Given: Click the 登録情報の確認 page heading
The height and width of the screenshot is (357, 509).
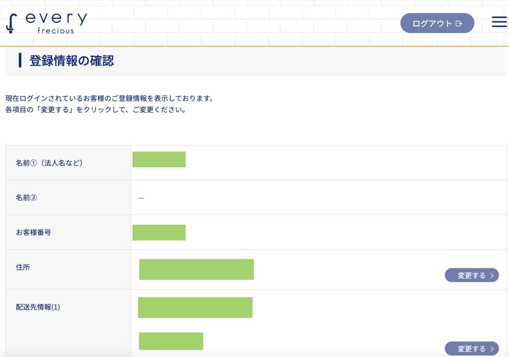Looking at the screenshot, I should point(72,61).
